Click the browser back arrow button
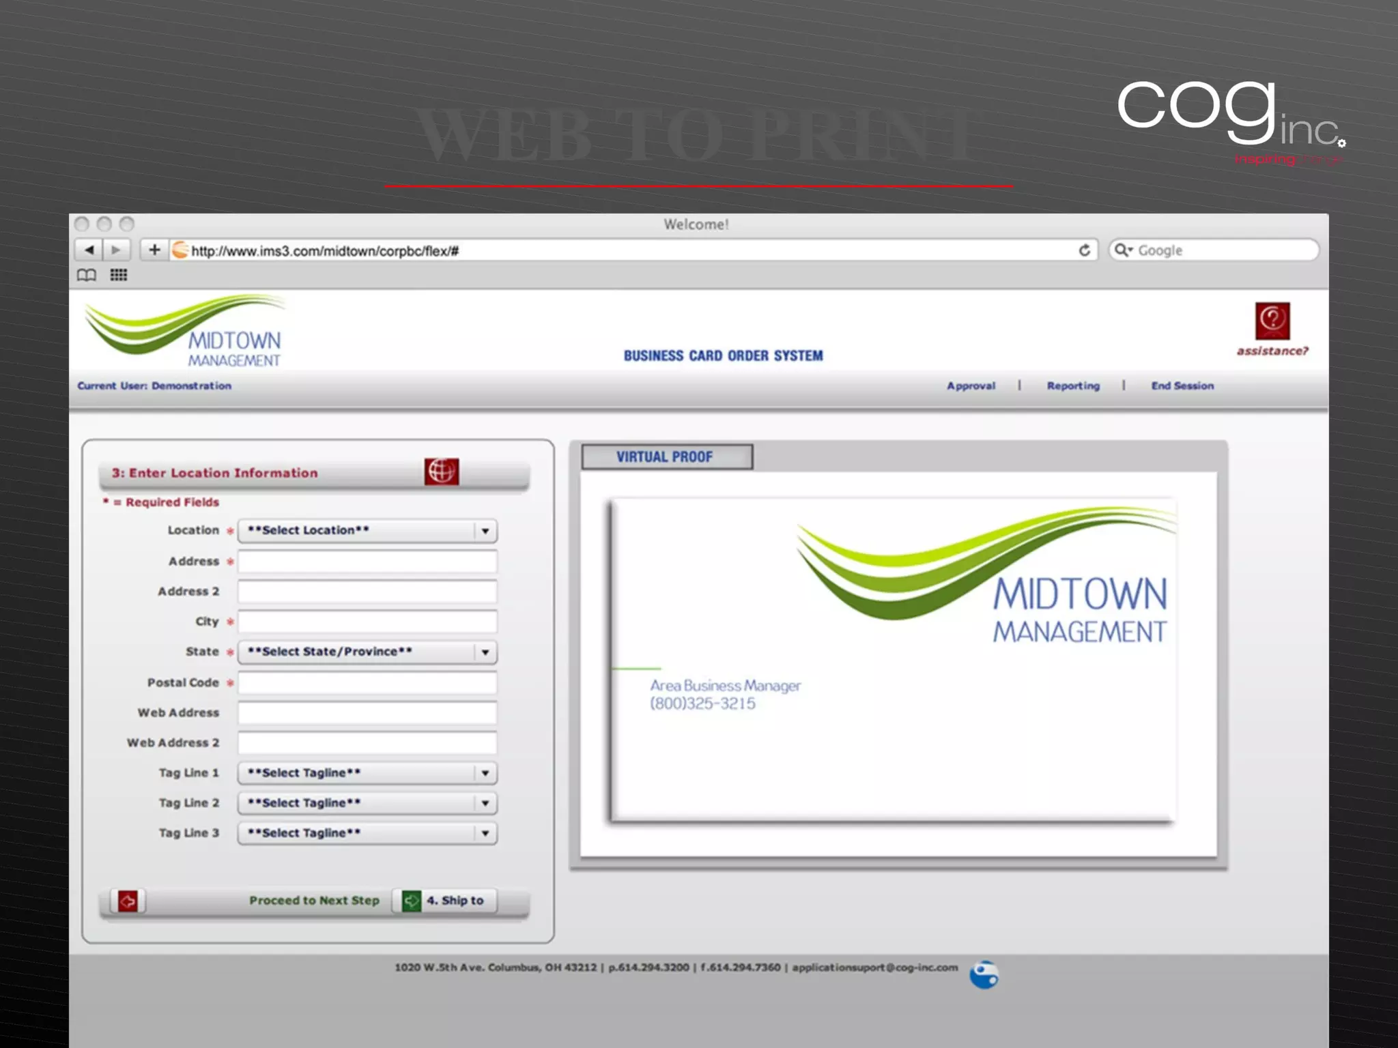1398x1048 pixels. point(89,250)
